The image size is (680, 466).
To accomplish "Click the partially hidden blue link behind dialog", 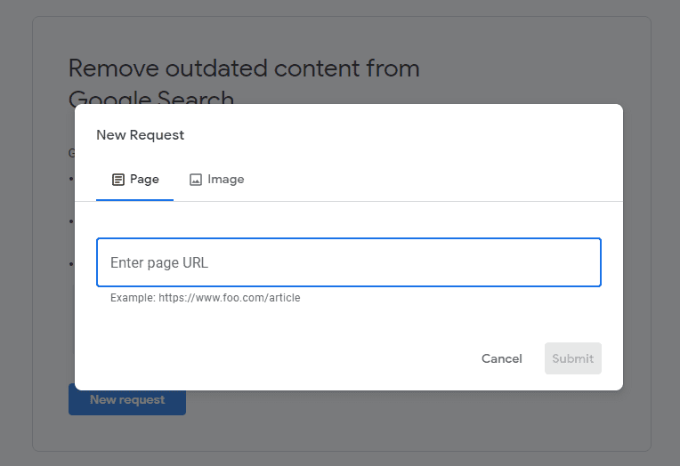I will pos(70,153).
